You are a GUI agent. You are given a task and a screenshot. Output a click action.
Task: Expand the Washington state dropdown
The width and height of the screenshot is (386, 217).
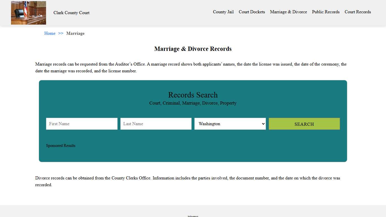pyautogui.click(x=230, y=124)
